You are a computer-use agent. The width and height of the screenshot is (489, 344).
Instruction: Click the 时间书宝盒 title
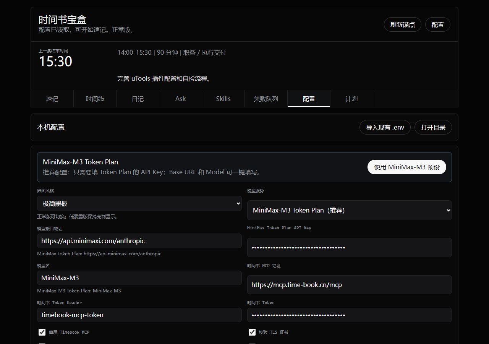tap(63, 19)
